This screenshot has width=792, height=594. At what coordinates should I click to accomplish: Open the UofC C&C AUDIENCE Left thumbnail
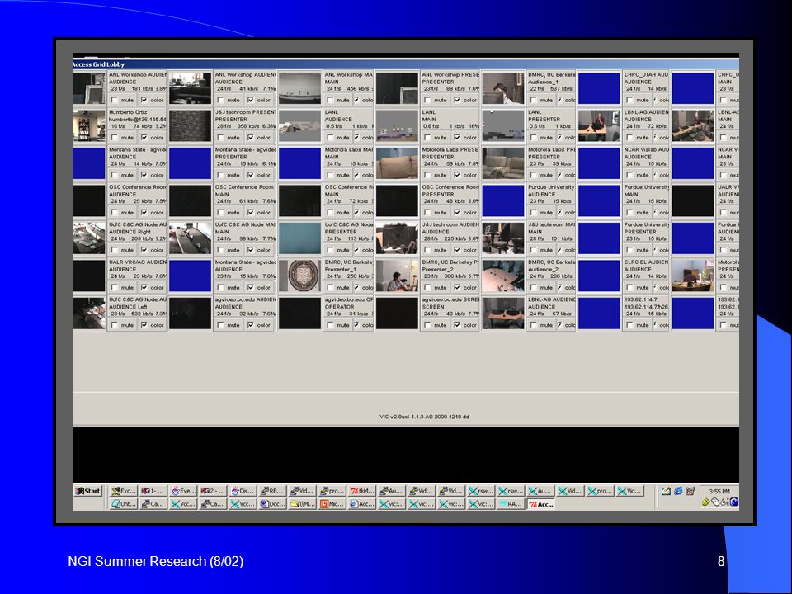(x=89, y=313)
